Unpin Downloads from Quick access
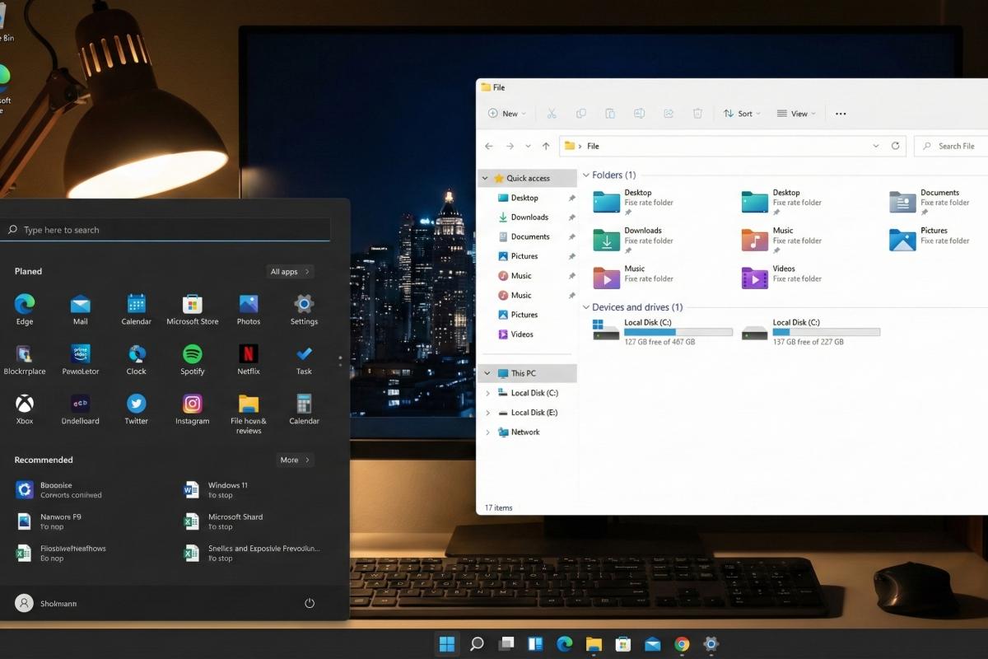This screenshot has height=659, width=988. pos(573,217)
